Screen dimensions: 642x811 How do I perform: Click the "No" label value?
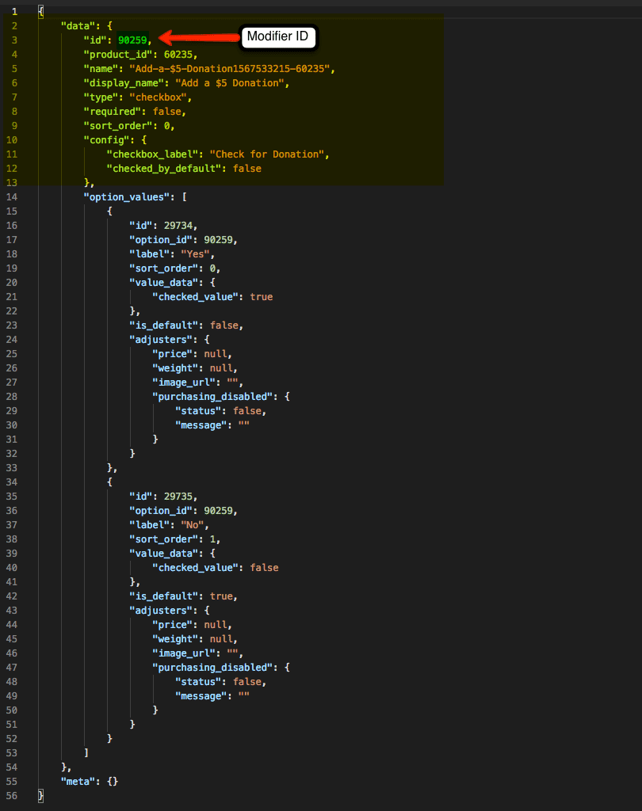[x=193, y=525]
